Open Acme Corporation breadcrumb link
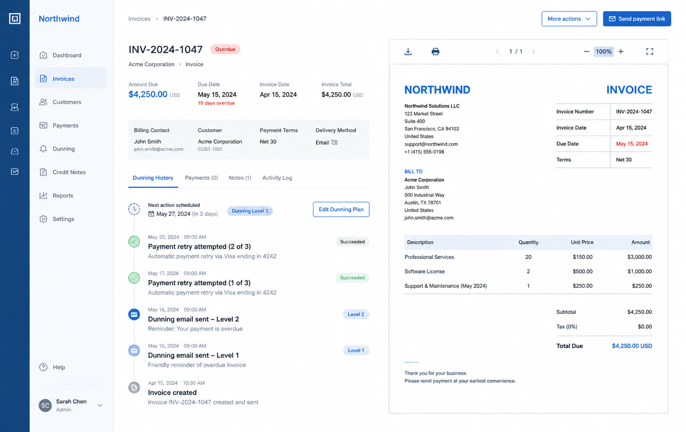The width and height of the screenshot is (686, 432). click(x=151, y=64)
